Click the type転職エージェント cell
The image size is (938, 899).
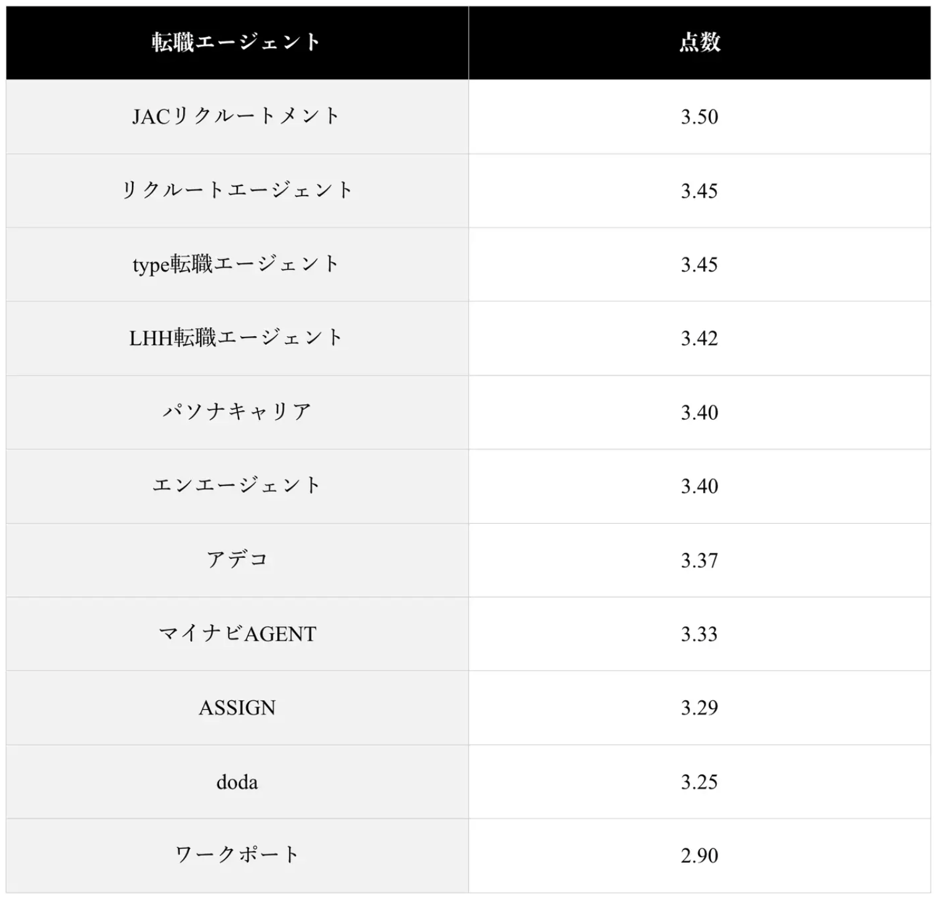pos(237,264)
